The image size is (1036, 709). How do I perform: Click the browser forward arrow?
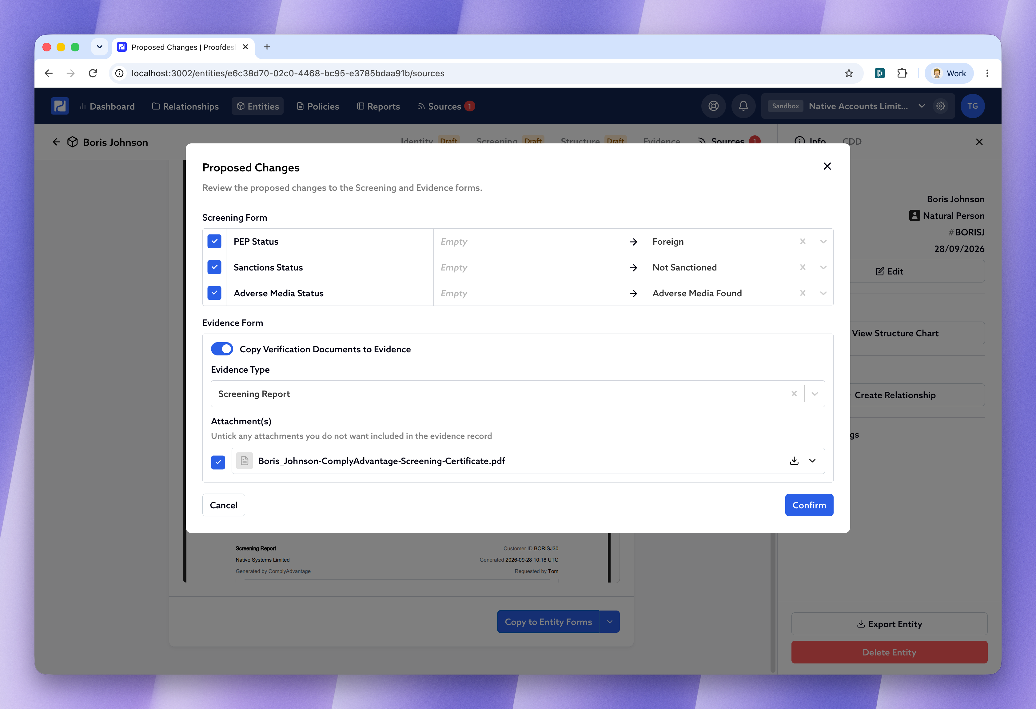71,73
